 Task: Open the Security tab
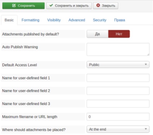100,20
